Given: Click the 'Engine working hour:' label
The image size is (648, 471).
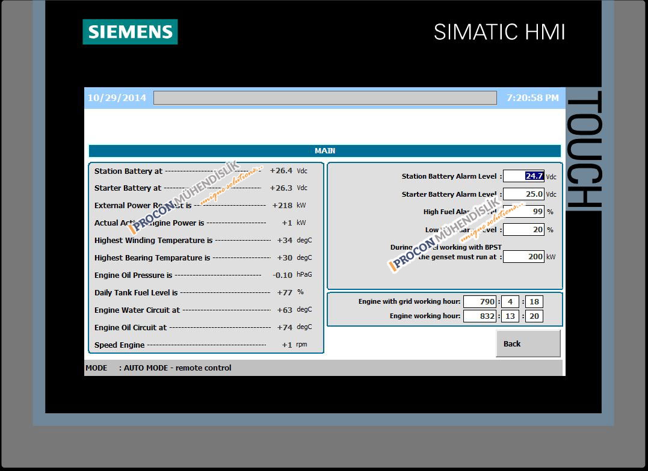Looking at the screenshot, I should [425, 316].
